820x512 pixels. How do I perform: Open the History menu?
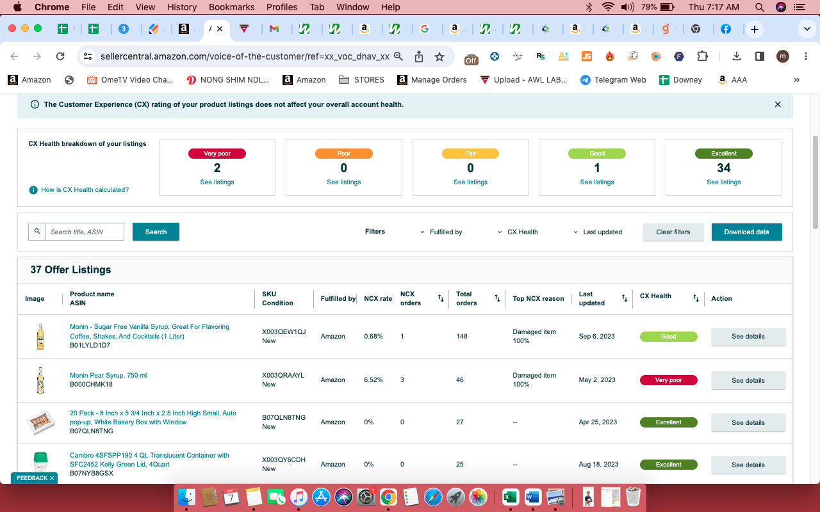(182, 7)
